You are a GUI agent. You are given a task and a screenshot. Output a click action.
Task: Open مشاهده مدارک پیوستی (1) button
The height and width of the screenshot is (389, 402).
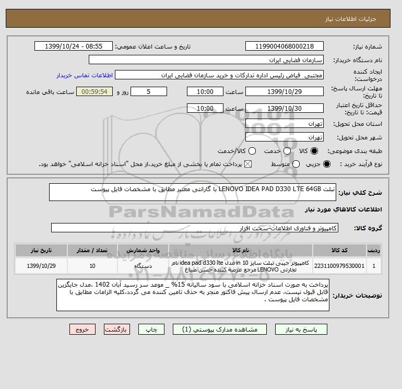220,329
